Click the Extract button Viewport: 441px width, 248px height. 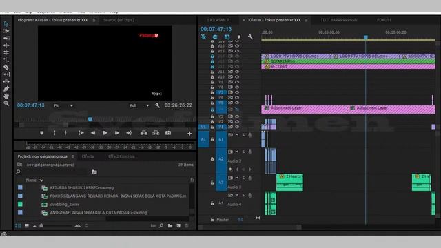156,133
